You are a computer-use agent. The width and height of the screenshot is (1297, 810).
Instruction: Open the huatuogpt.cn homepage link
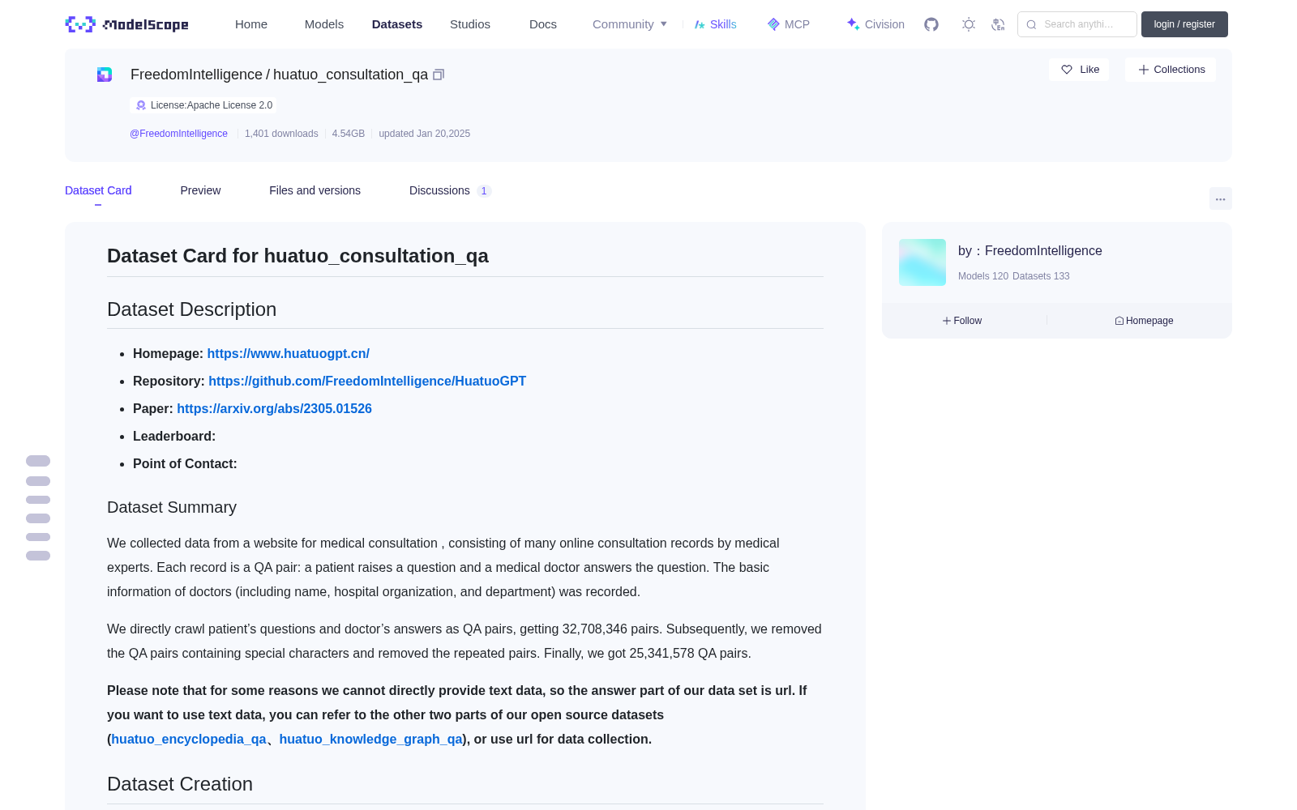[288, 353]
